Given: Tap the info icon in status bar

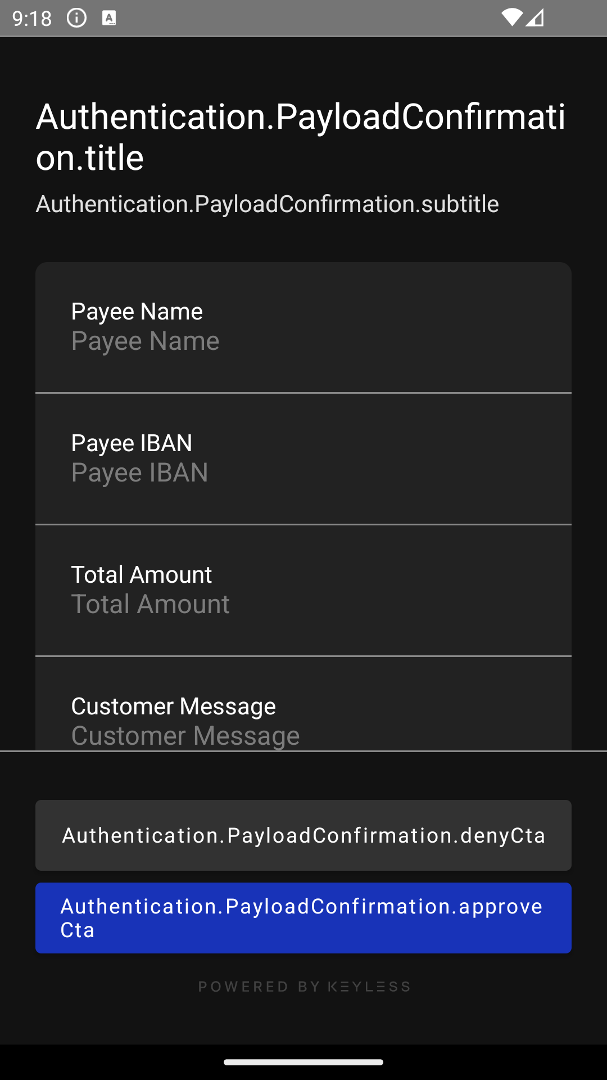Looking at the screenshot, I should coord(76,18).
